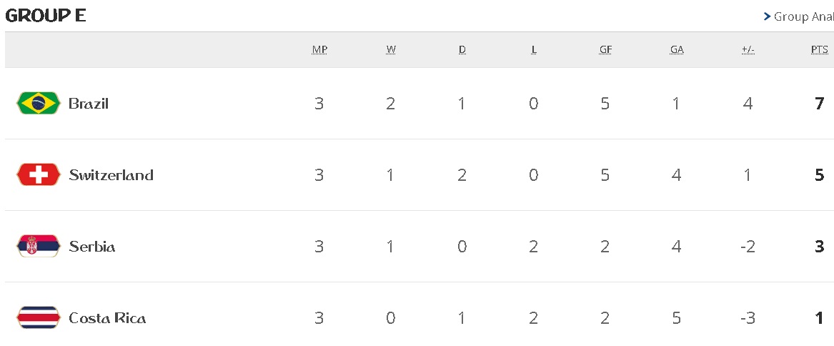The height and width of the screenshot is (346, 834).
Task: Click the D column header
Action: (x=462, y=50)
